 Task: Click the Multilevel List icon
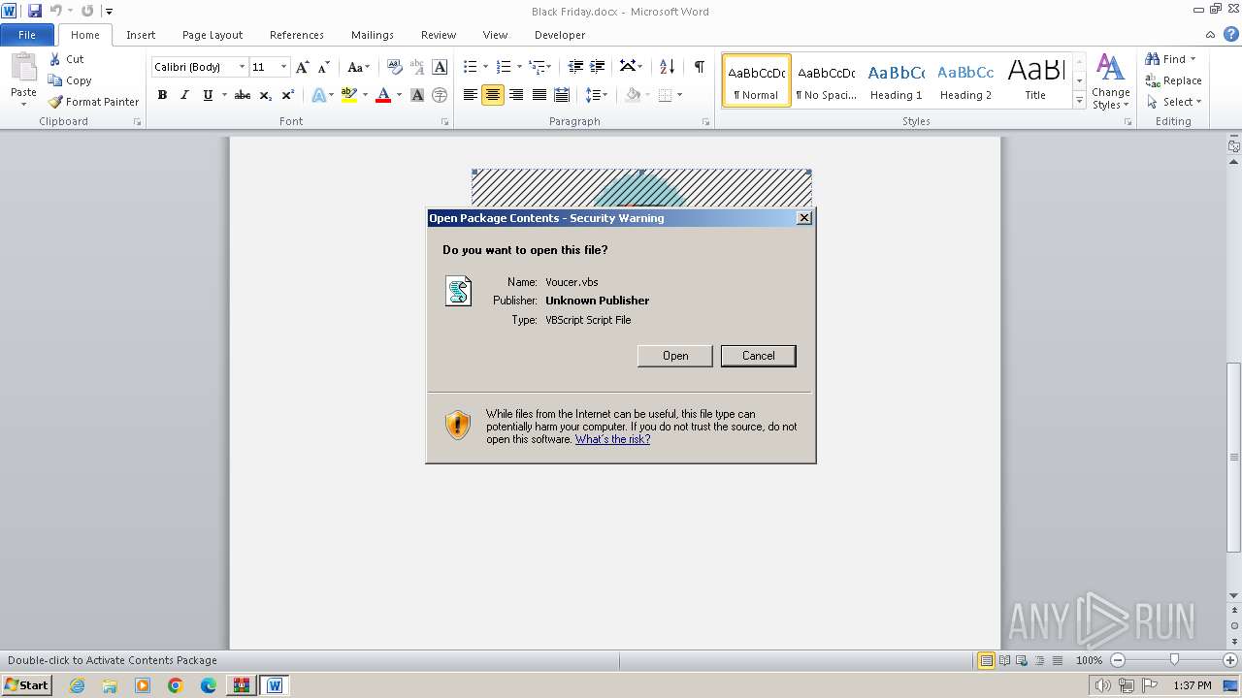(x=537, y=67)
